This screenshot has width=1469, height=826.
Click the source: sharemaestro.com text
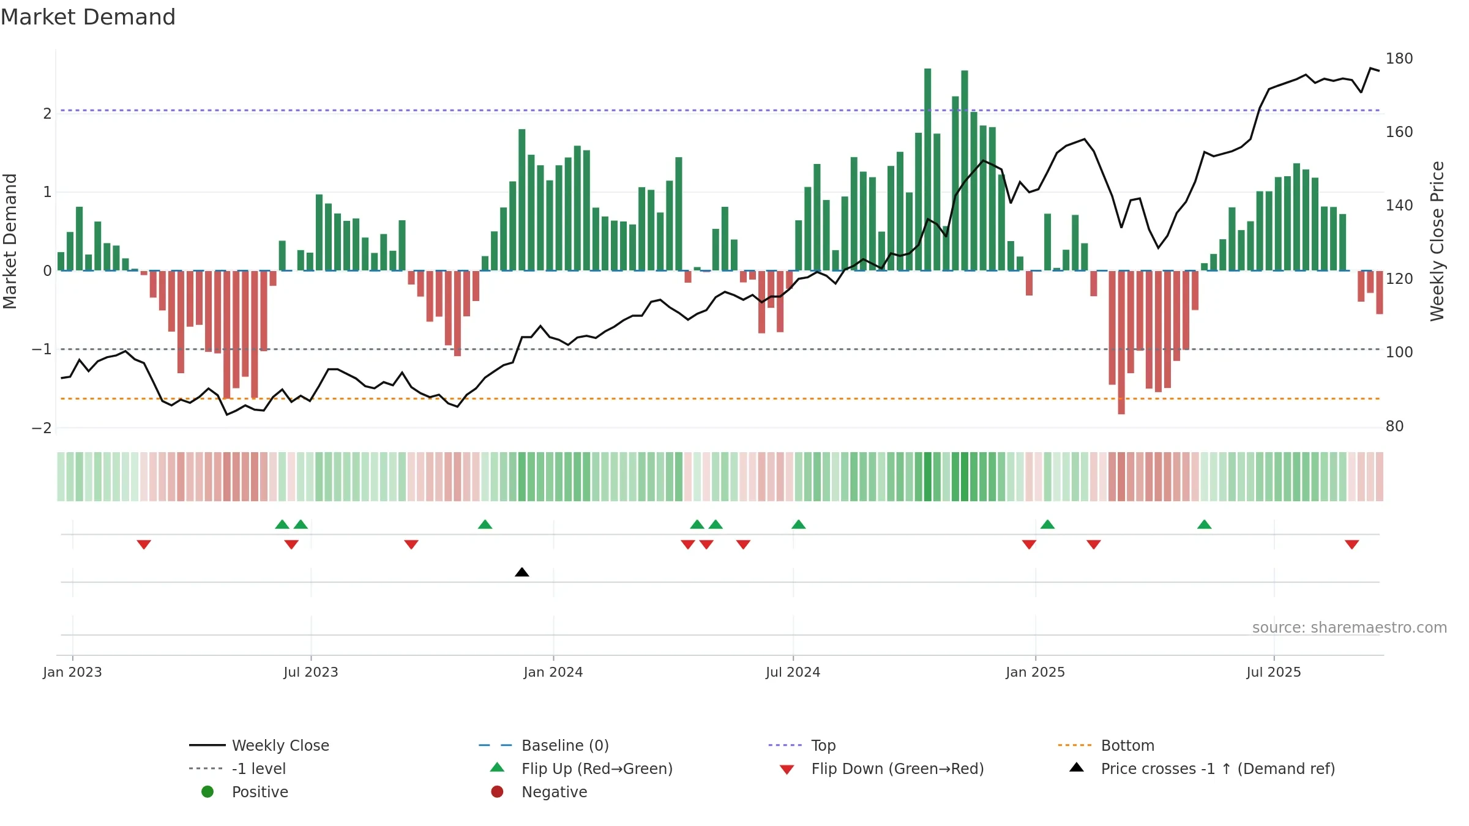coord(1350,628)
